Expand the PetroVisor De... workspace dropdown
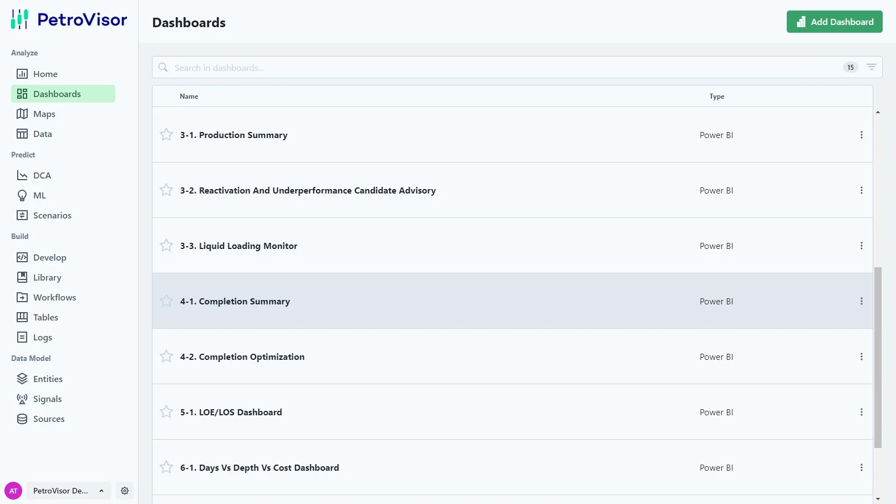896x504 pixels. pos(69,491)
